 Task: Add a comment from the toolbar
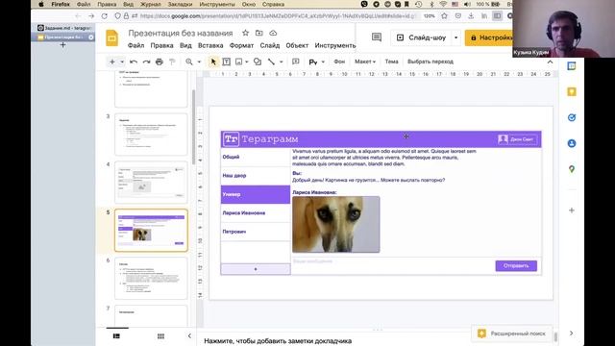(296, 62)
